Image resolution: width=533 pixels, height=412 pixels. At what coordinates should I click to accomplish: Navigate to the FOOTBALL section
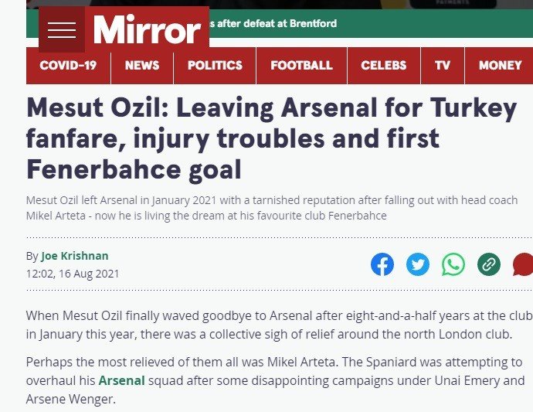(301, 66)
